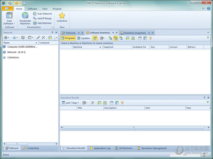Open Inventory Snapshots tab
Screen dimensions: 213x159
click(135, 33)
